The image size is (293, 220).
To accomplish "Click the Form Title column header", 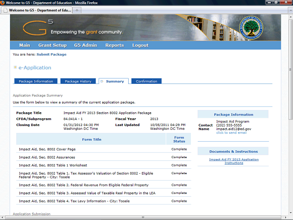I will pyautogui.click(x=92, y=139).
